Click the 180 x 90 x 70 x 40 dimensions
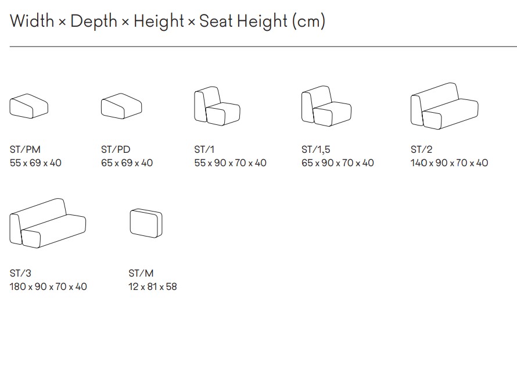 [48, 286]
